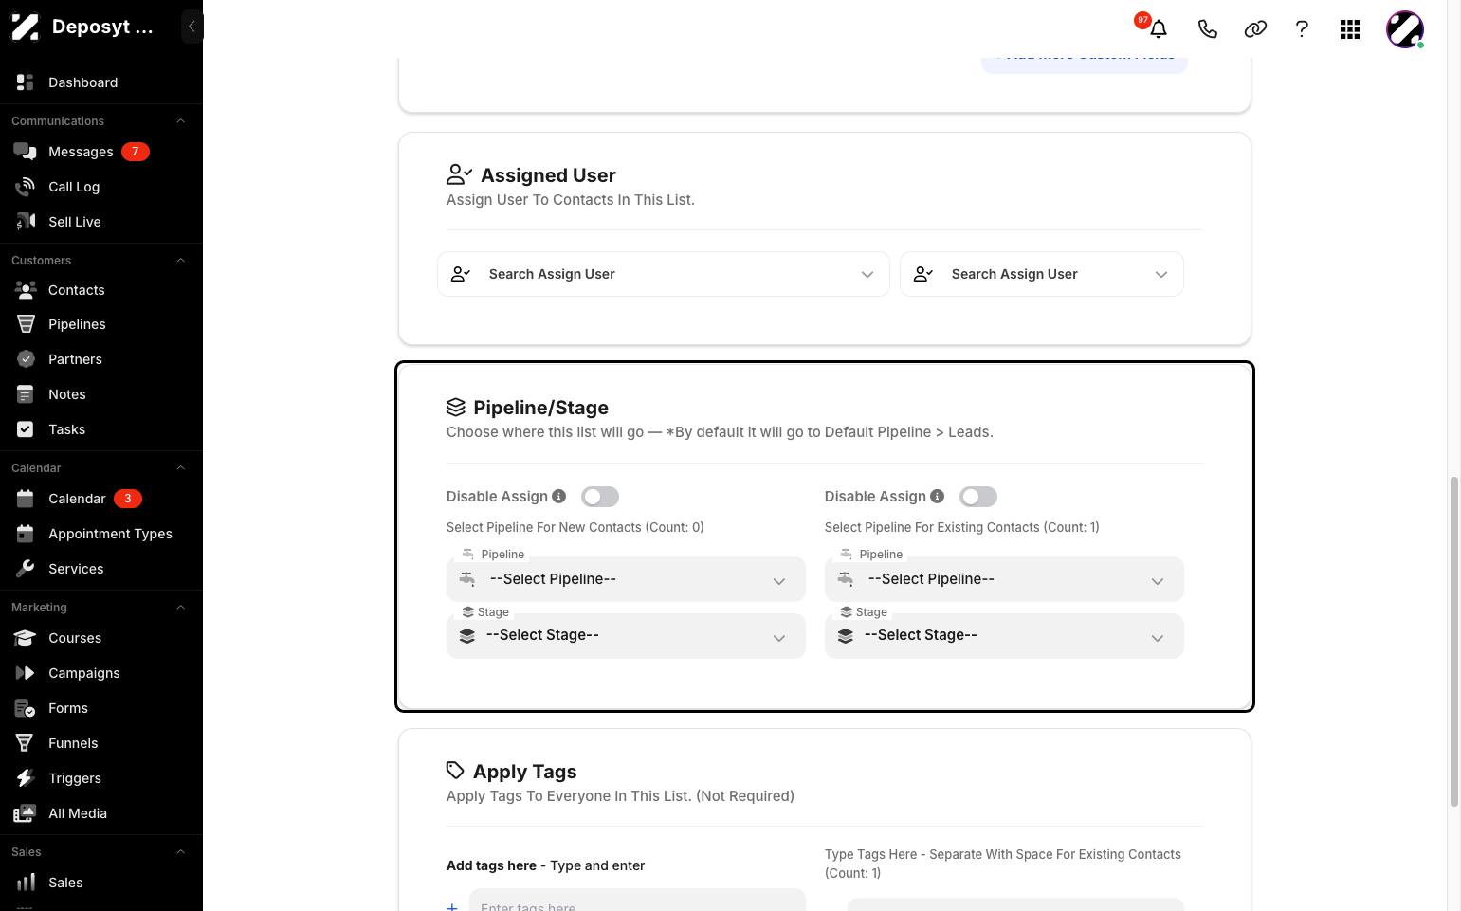Collapse the sidebar with the arrow button
Image resolution: width=1461 pixels, height=911 pixels.
click(x=192, y=27)
